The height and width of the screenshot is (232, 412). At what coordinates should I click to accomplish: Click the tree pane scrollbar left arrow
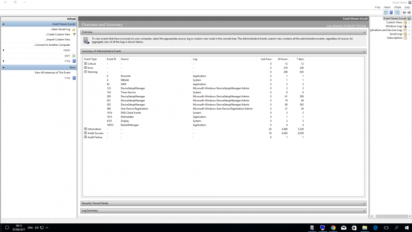pyautogui.click(x=372, y=216)
